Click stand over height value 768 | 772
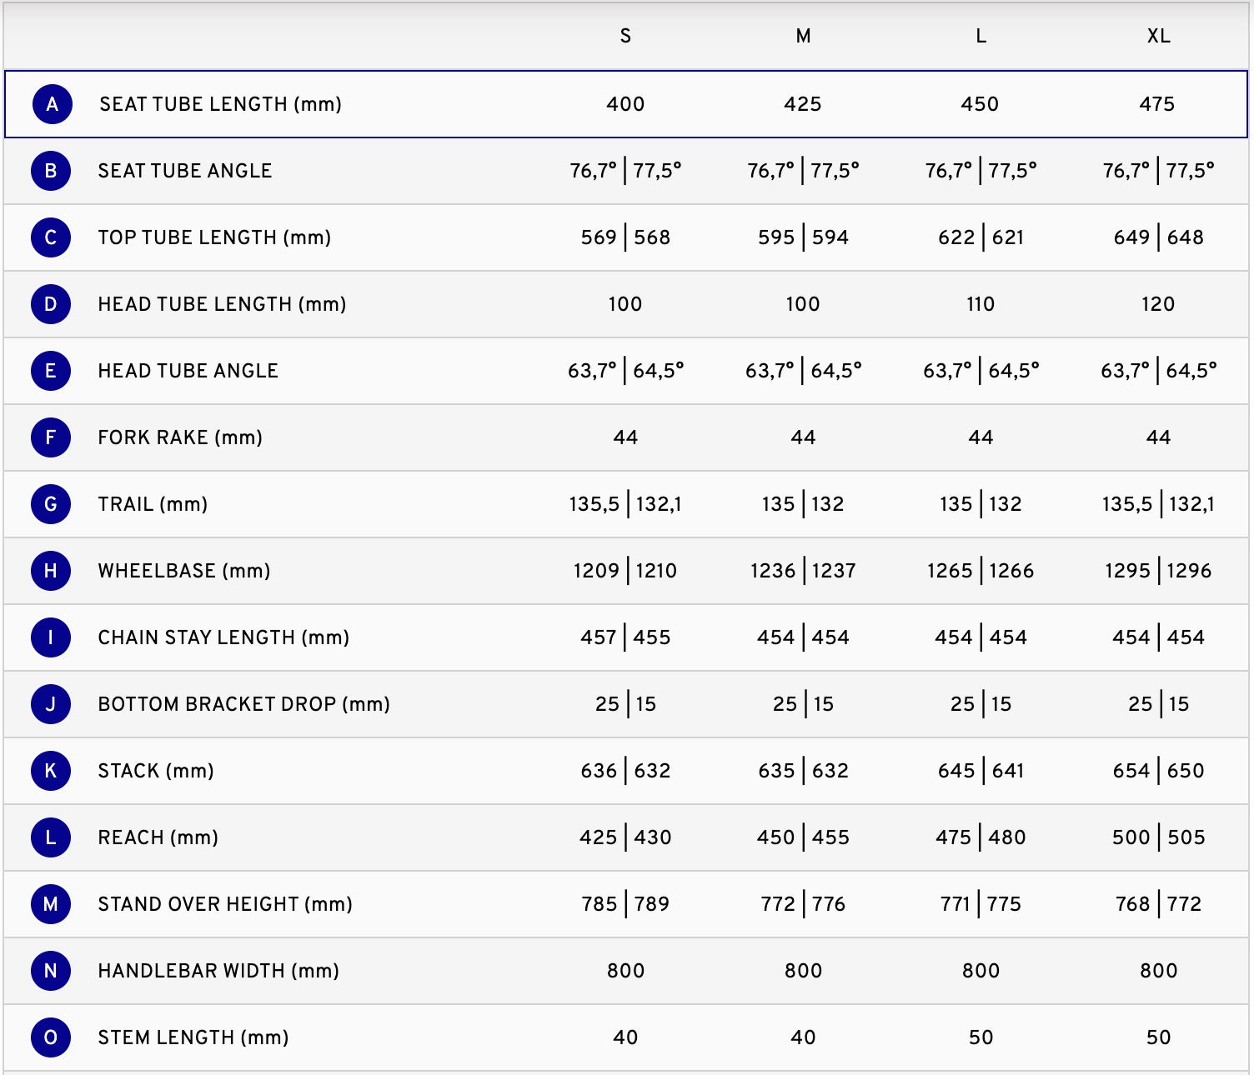This screenshot has width=1254, height=1075. tap(1159, 904)
